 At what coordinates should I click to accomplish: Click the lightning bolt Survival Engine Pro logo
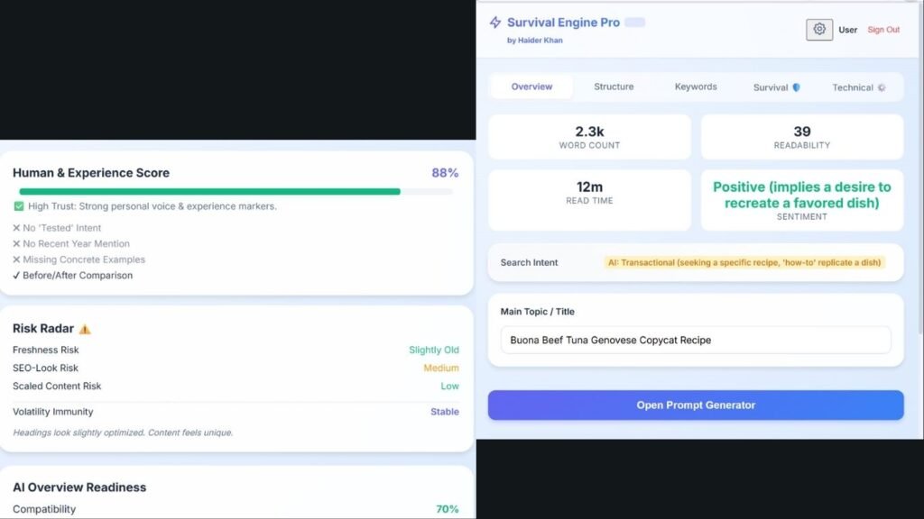(494, 22)
